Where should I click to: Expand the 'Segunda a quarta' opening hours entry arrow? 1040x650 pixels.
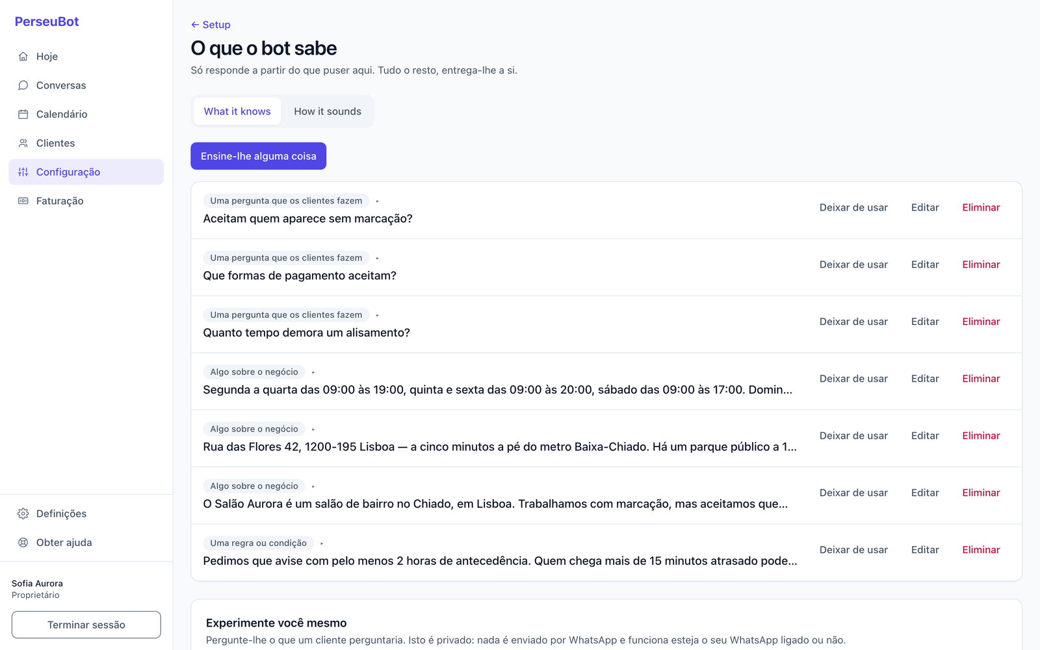pyautogui.click(x=313, y=372)
